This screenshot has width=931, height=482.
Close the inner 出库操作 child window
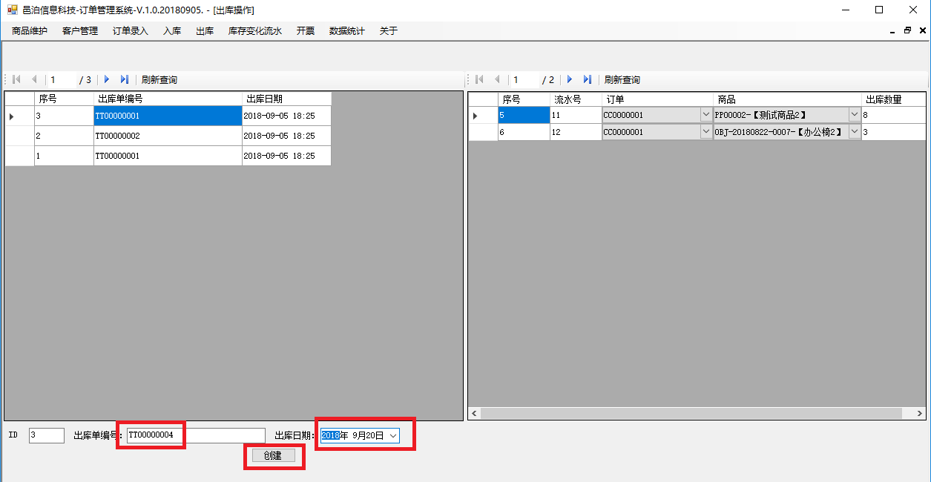pyautogui.click(x=922, y=30)
